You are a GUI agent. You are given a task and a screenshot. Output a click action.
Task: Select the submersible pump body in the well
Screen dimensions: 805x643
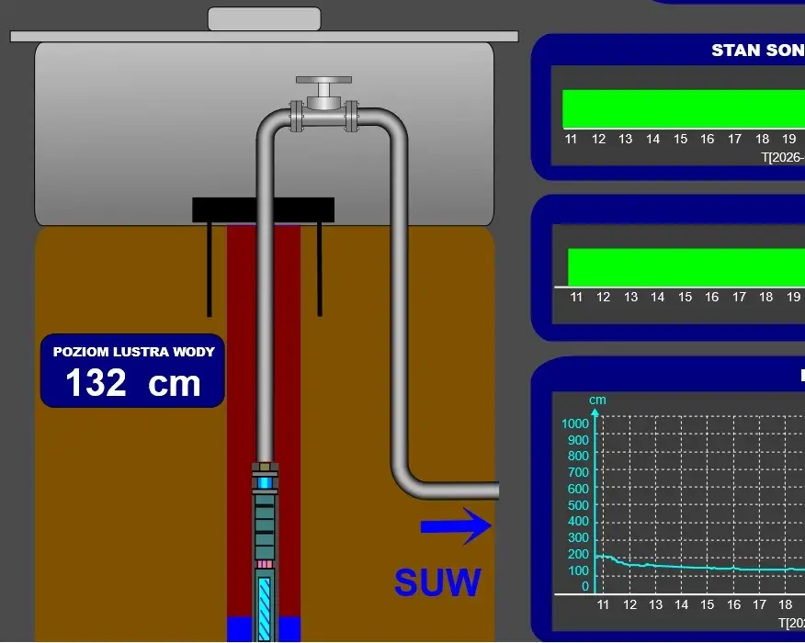click(x=265, y=528)
